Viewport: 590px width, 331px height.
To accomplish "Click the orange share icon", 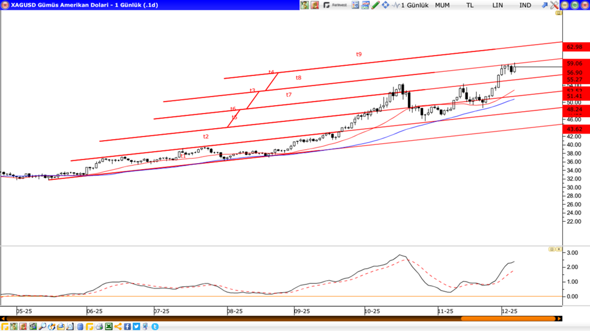I will tap(119, 327).
